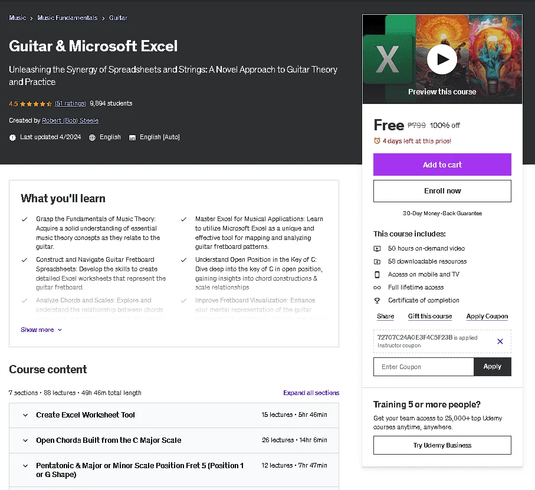535x490 pixels.
Task: Remove the applied instructor coupon
Action: click(500, 341)
